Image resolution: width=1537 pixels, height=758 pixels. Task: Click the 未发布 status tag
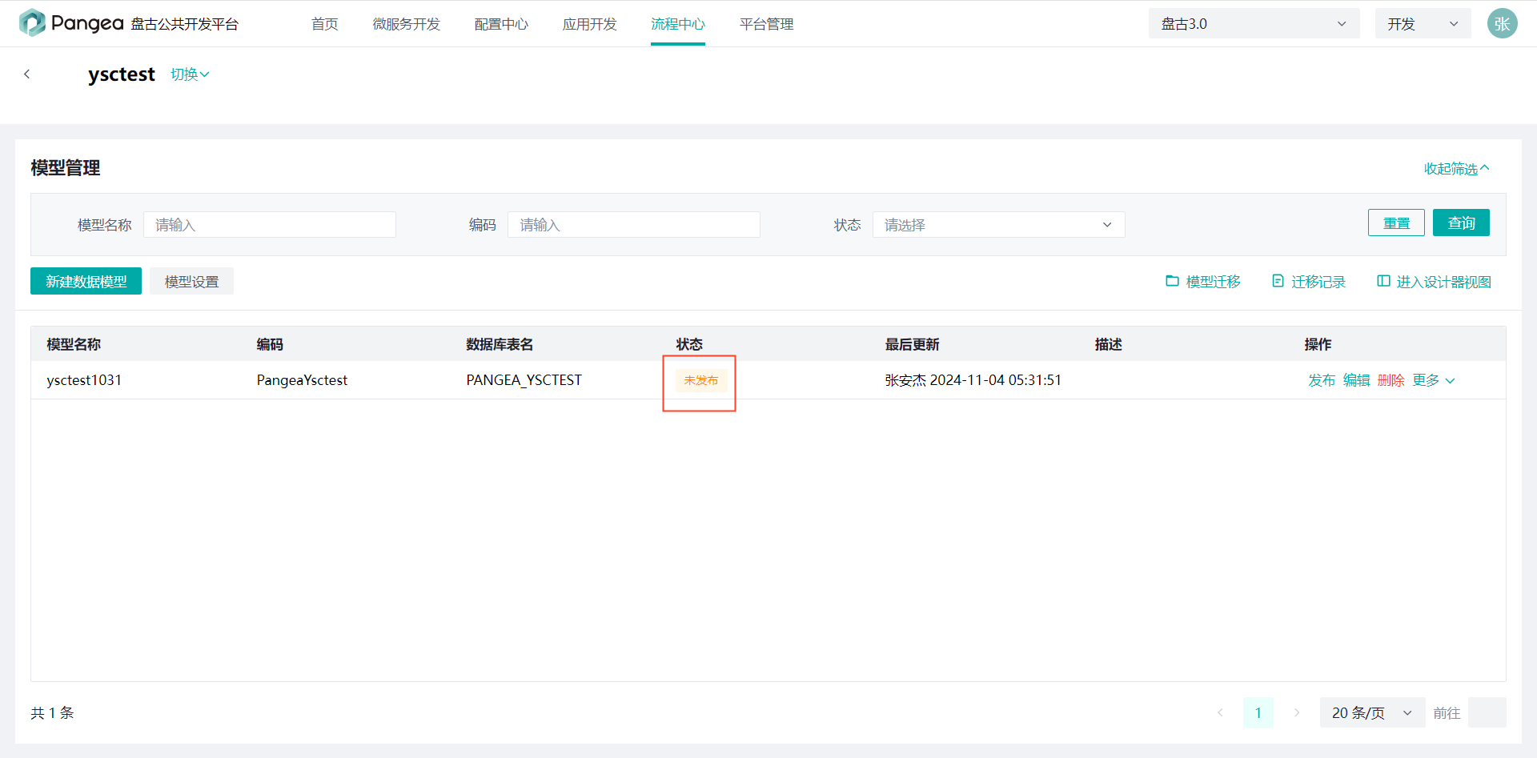[x=700, y=380]
